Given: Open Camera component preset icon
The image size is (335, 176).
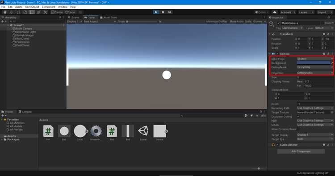Looking at the screenshot, I should (x=328, y=54).
